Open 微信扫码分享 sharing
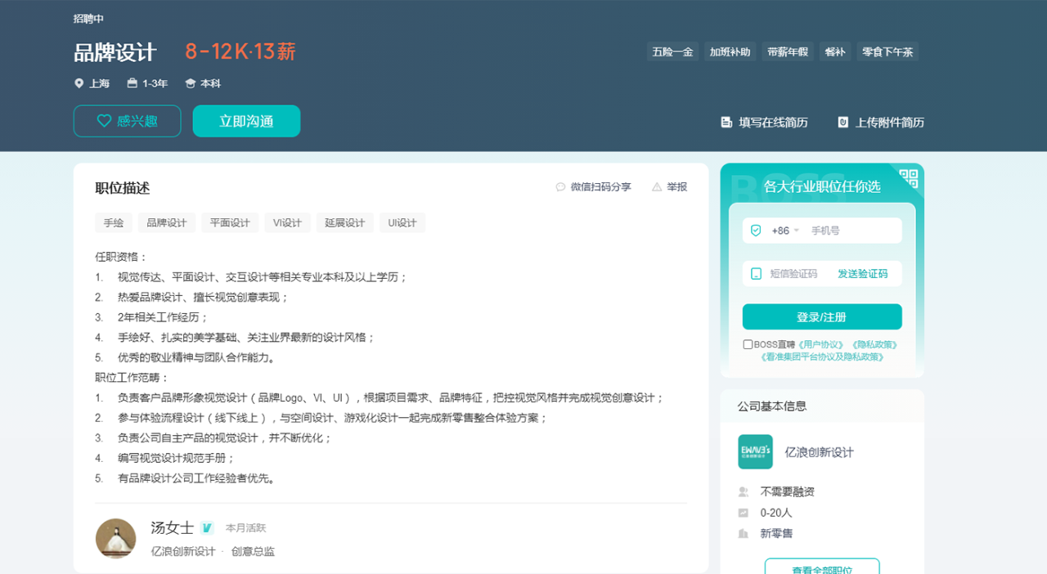Viewport: 1047px width, 574px height. point(594,187)
